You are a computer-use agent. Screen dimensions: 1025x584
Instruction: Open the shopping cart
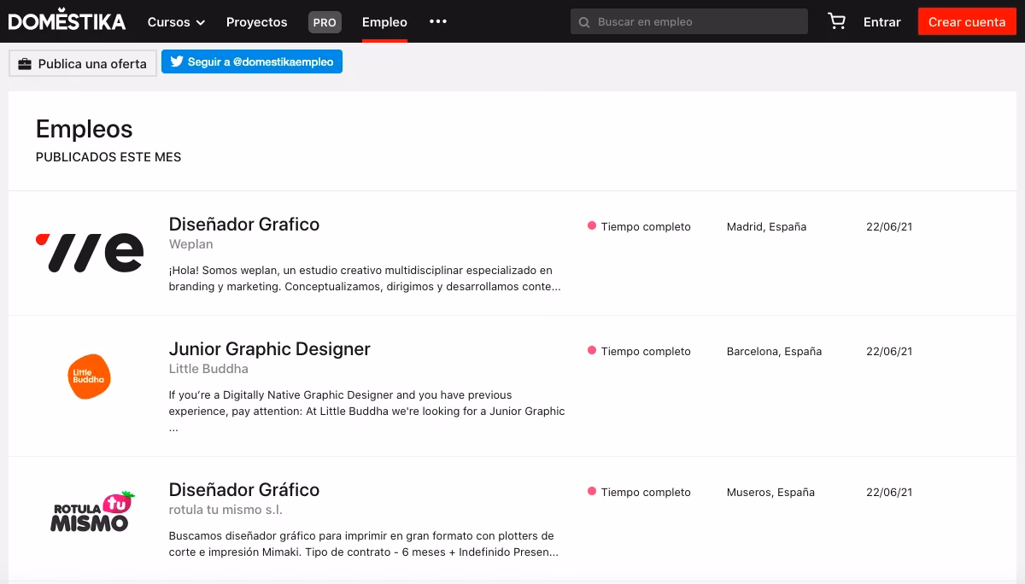(x=837, y=22)
